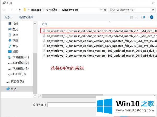Viewport: 157px width, 117px height.
Task: Click the horizontal scrollbar thumb
Action: pyautogui.click(x=72, y=96)
